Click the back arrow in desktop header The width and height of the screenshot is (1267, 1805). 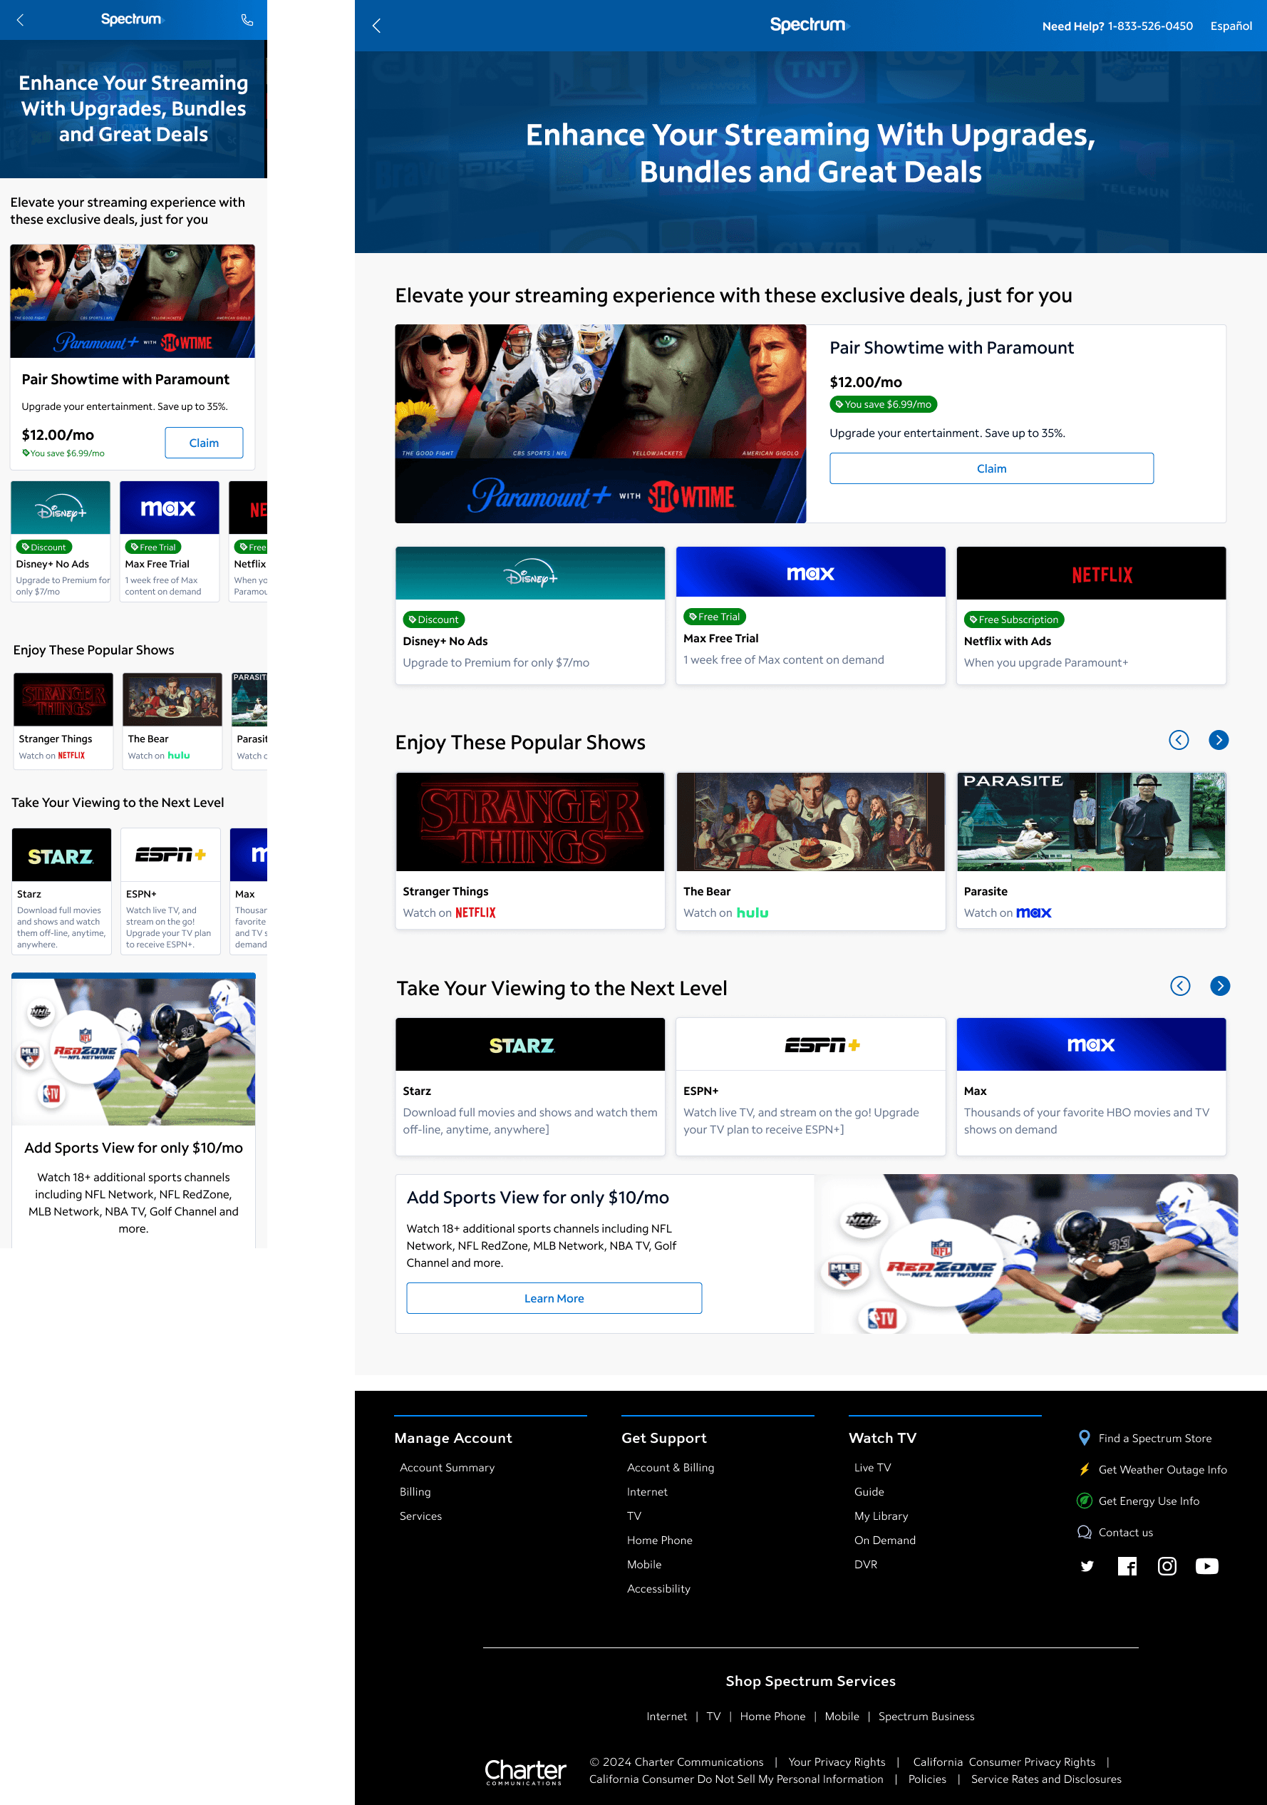click(x=376, y=25)
